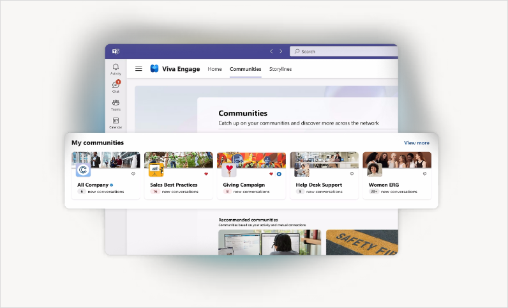Unfavorite the Sales Best Practices heart
The height and width of the screenshot is (308, 508).
(206, 174)
